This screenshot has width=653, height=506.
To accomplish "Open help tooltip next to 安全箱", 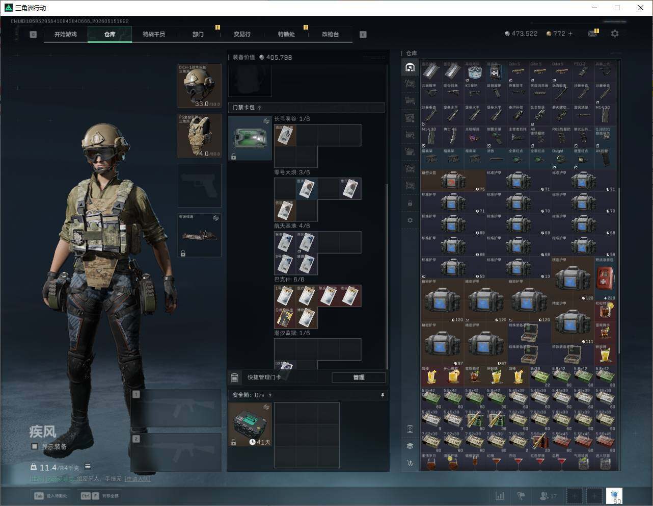I will pos(270,395).
